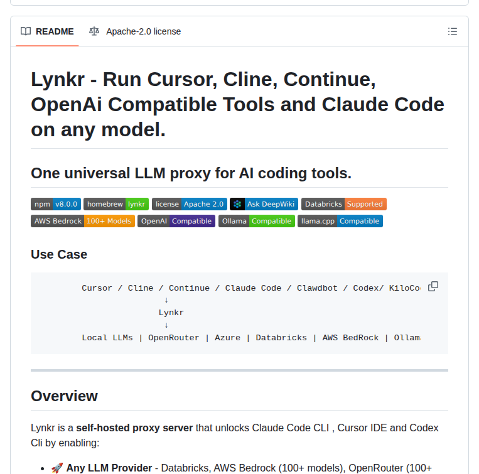Click the llama.cpp Compatible badge

[340, 221]
